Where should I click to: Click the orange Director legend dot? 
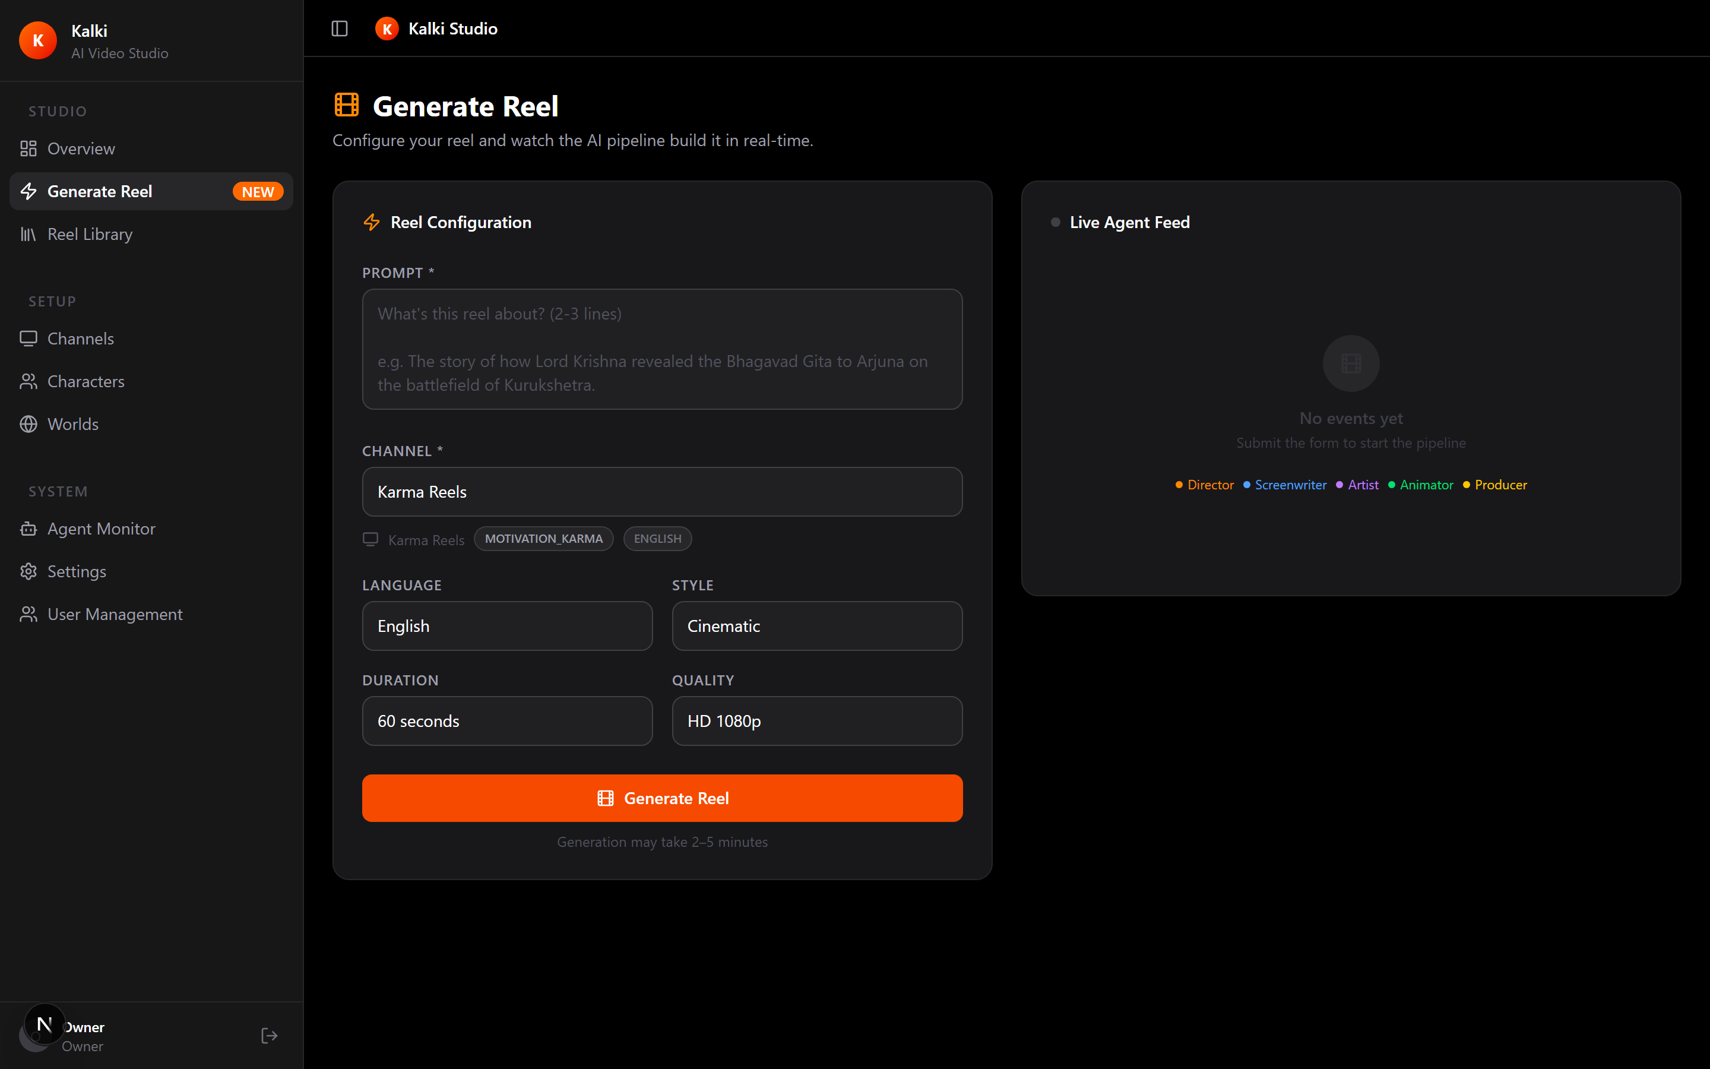1179,485
